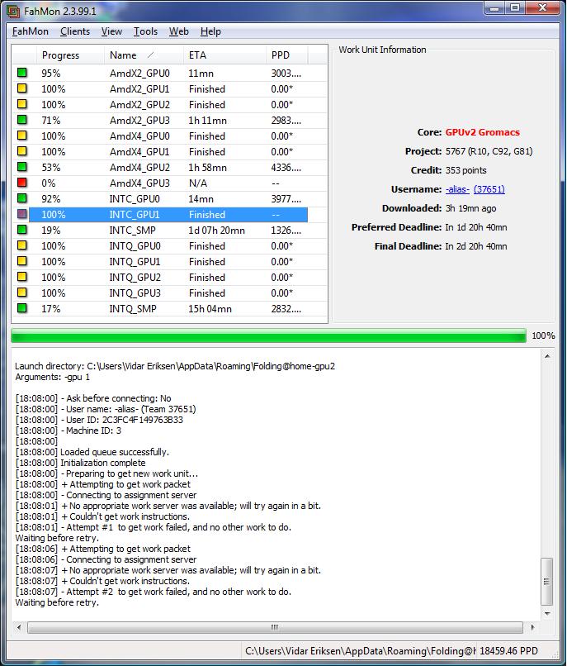Click the ETA value 1h 58mn
The image size is (567, 666).
(x=207, y=168)
